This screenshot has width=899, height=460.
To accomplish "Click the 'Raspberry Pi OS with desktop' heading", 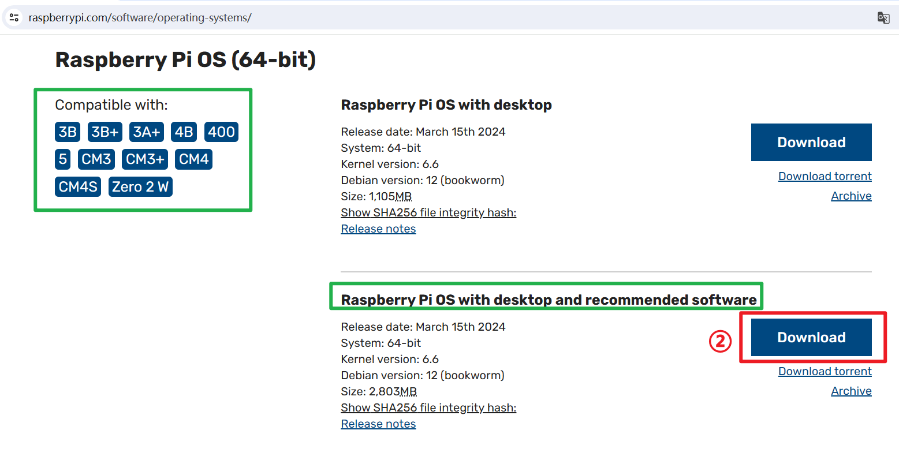I will [446, 105].
